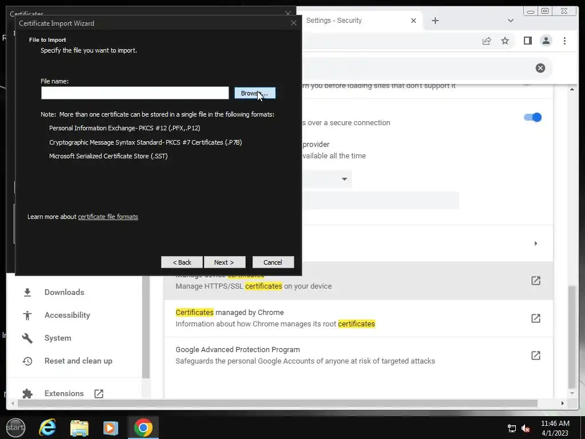Image resolution: width=585 pixels, height=439 pixels.
Task: Click the Chrome taskbar icon
Action: 143,428
